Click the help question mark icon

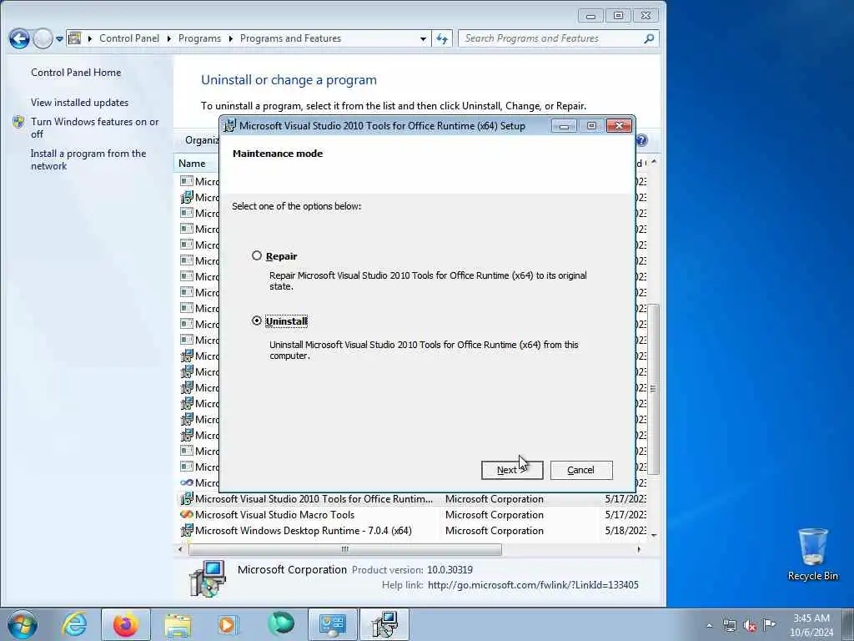(642, 140)
